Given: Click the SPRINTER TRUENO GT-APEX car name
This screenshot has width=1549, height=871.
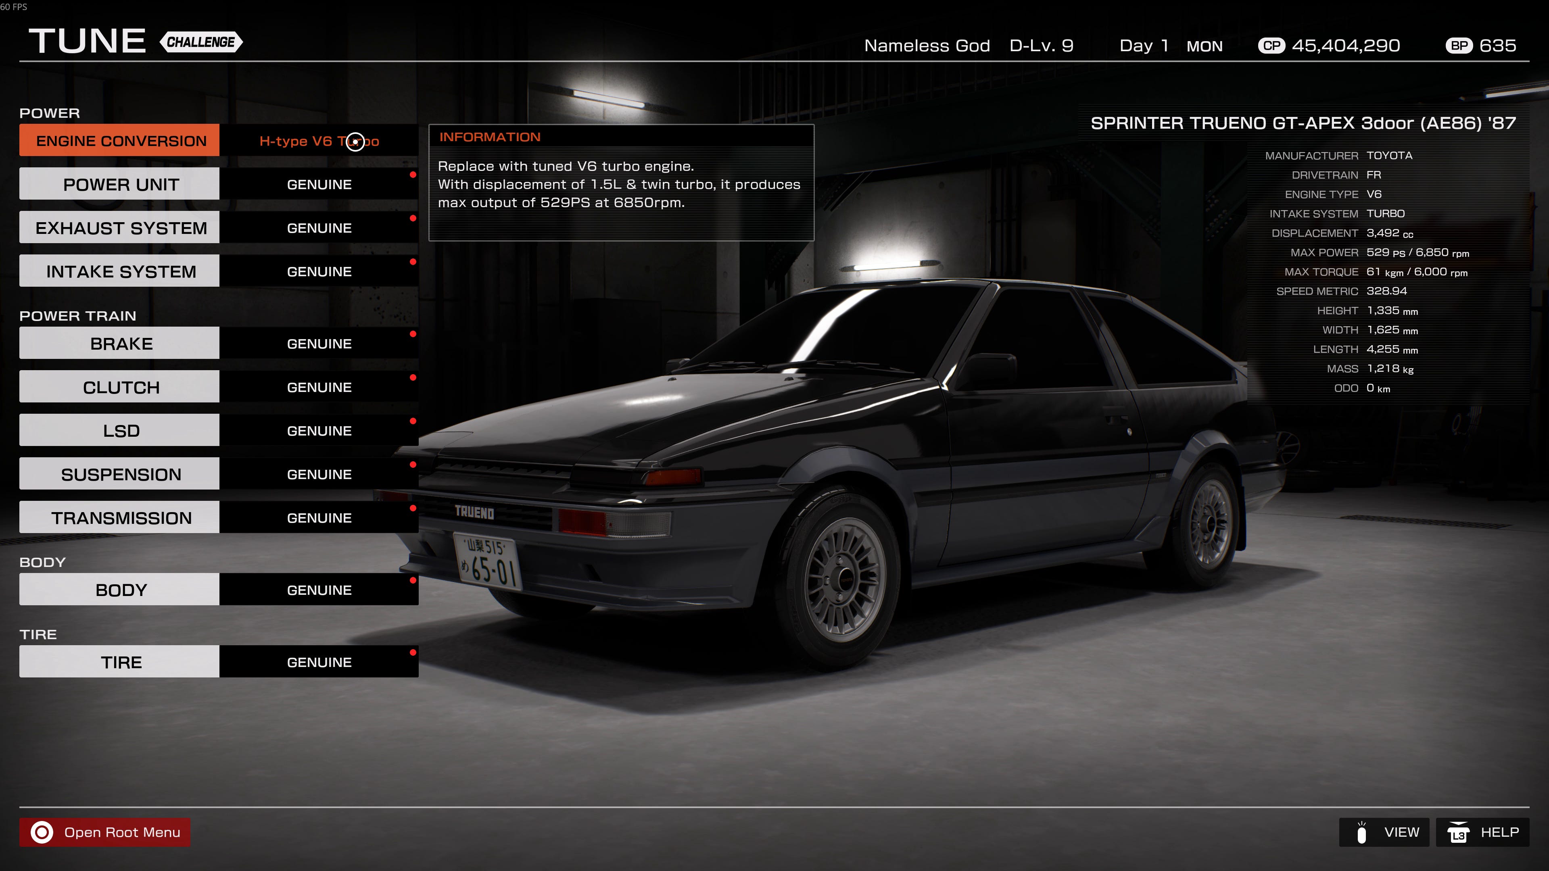Looking at the screenshot, I should (1303, 123).
